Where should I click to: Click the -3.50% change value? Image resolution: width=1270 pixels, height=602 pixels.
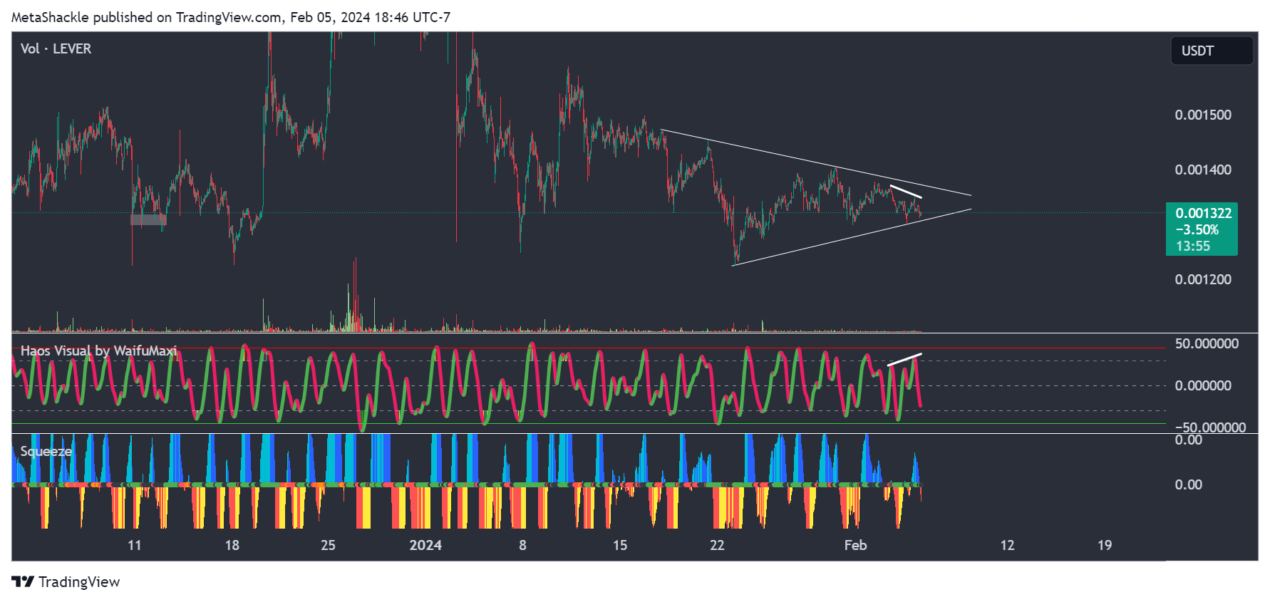coord(1197,229)
